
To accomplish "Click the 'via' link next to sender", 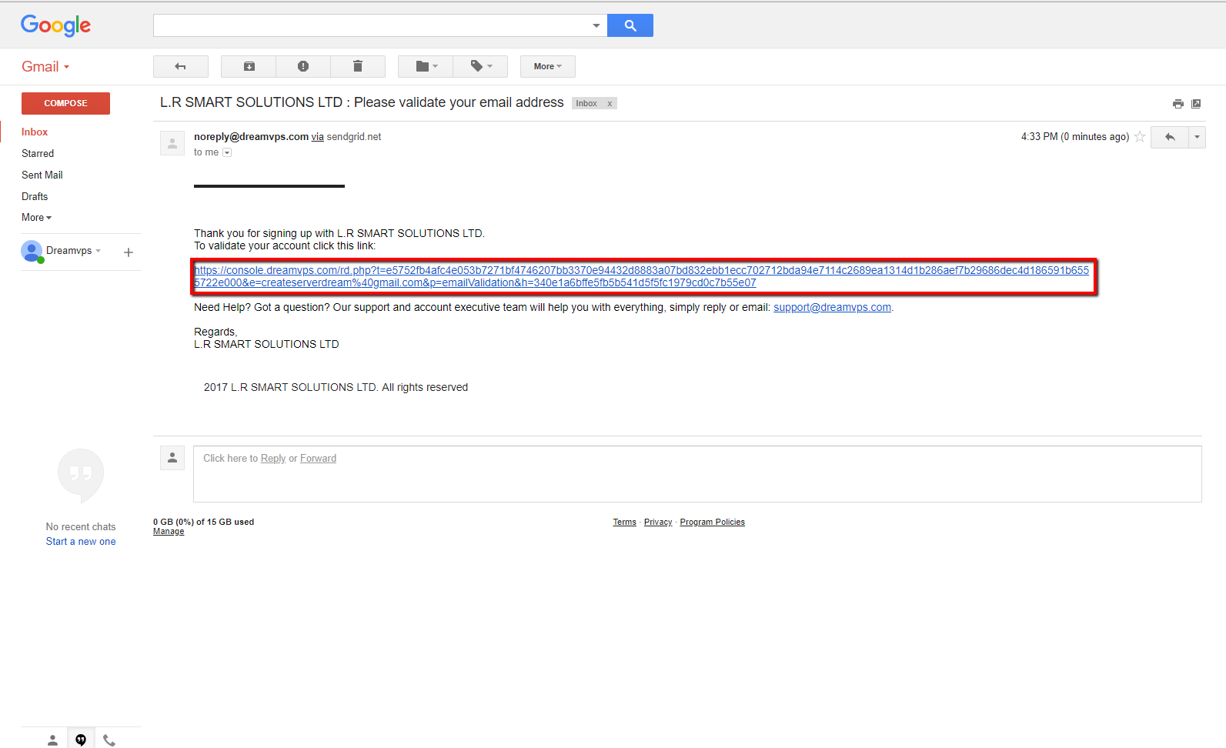I will point(317,137).
